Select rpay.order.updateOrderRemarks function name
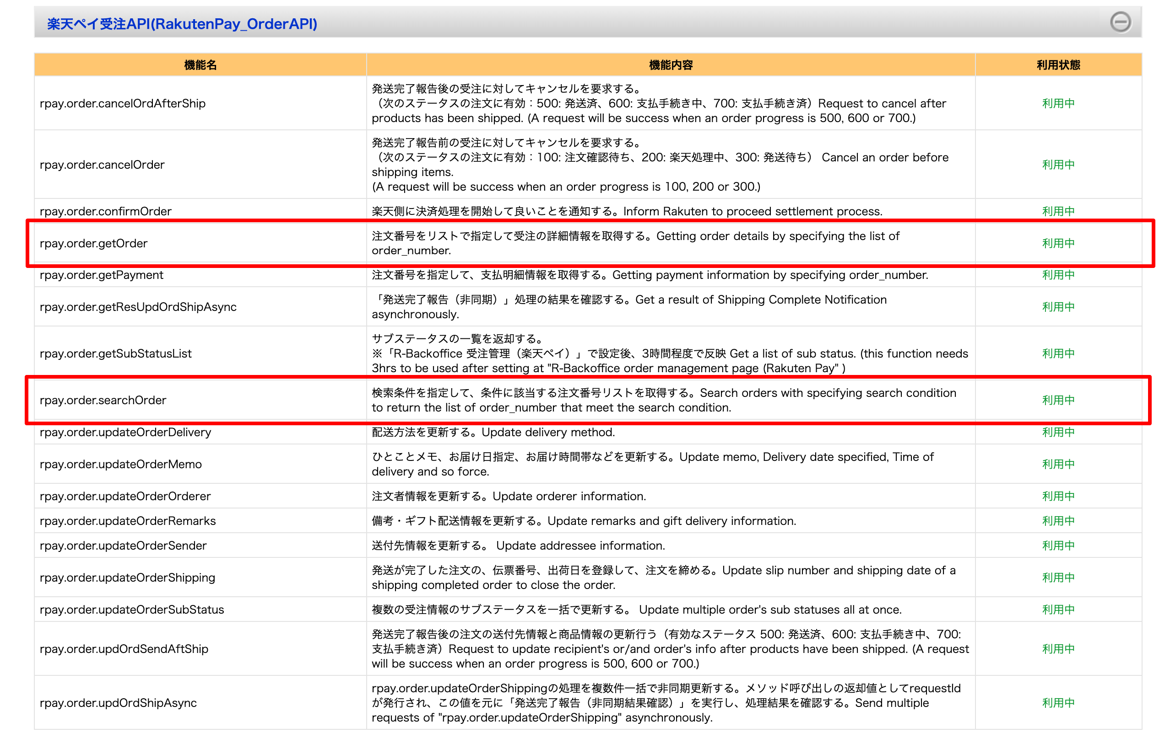This screenshot has height=733, width=1170. 127,521
